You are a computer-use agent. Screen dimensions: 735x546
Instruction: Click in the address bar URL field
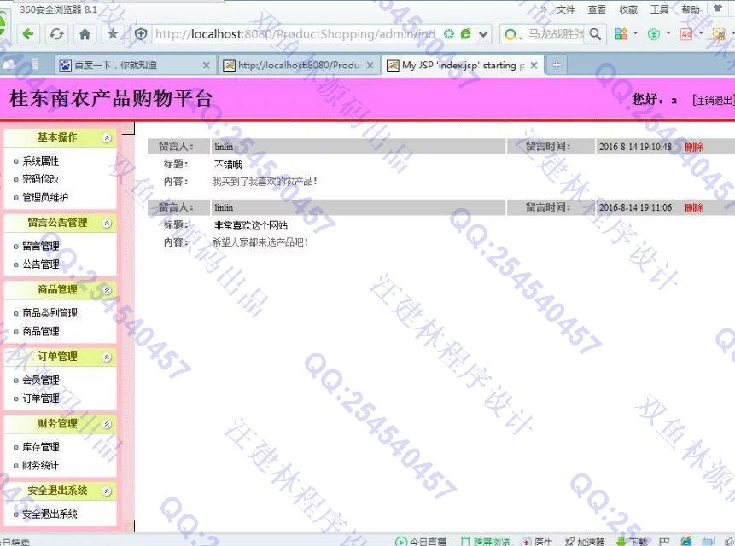(x=295, y=34)
